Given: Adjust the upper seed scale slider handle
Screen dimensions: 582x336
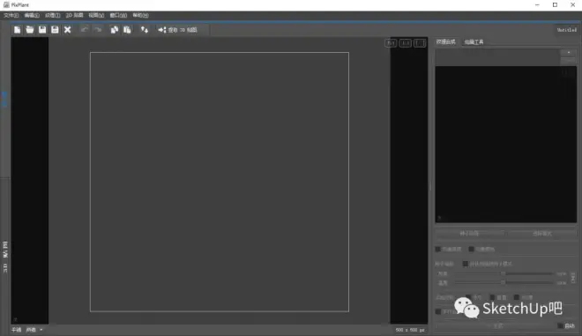Looking at the screenshot, I should [x=504, y=273].
